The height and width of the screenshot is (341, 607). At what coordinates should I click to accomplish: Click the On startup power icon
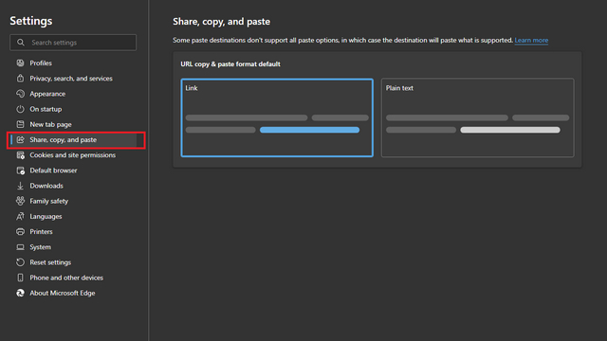[20, 109]
